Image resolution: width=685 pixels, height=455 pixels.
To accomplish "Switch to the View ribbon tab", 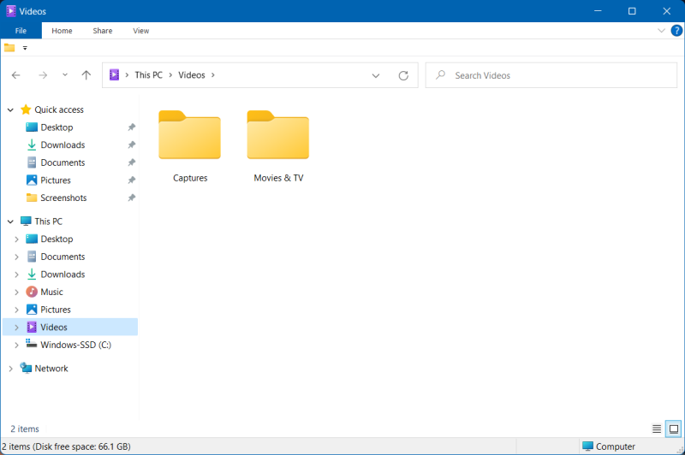I will pyautogui.click(x=141, y=31).
